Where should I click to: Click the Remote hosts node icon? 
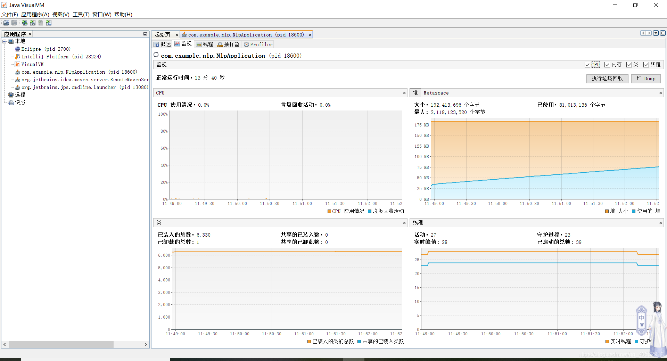[11, 95]
